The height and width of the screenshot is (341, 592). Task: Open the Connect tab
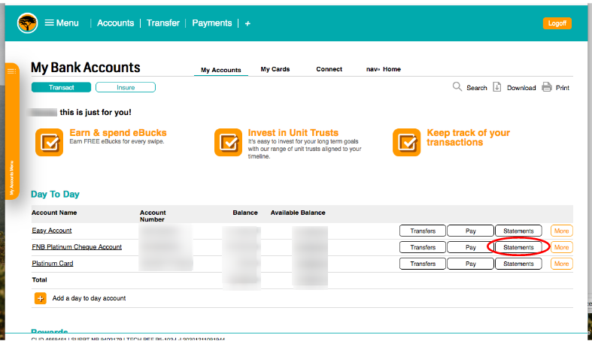pos(329,69)
